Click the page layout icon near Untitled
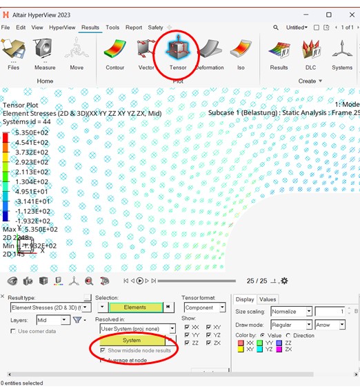360x391 pixels. point(317,28)
